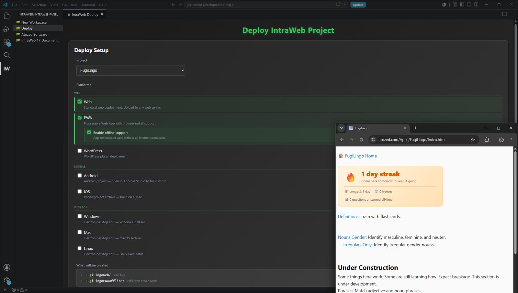Viewport: 518px width, 293px height.
Task: Open the Definitions link
Action: (x=349, y=217)
